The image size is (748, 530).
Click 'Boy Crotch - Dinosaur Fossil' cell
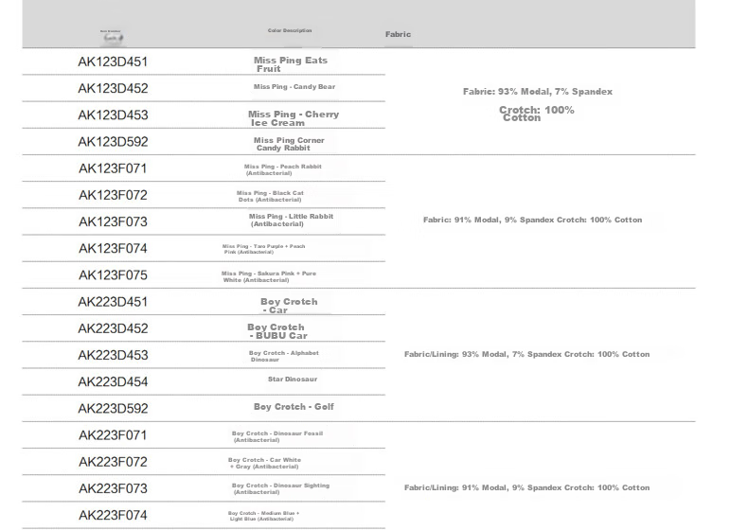pyautogui.click(x=277, y=436)
